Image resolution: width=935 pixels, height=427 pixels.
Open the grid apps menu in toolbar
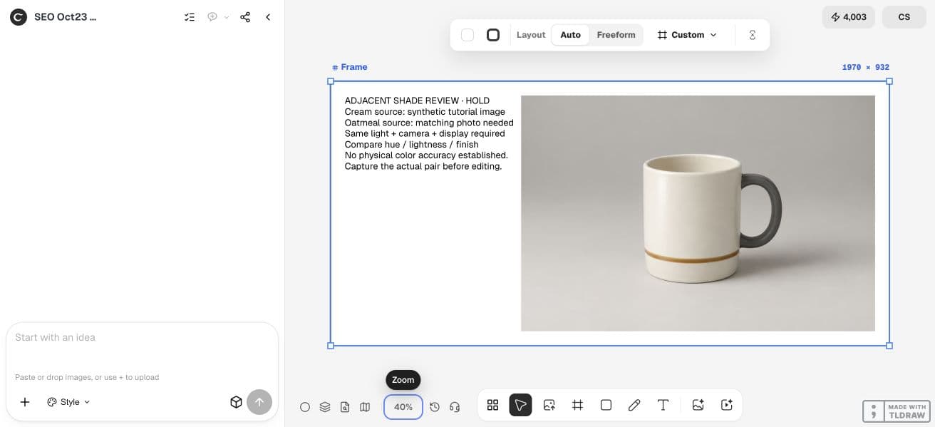pyautogui.click(x=492, y=405)
